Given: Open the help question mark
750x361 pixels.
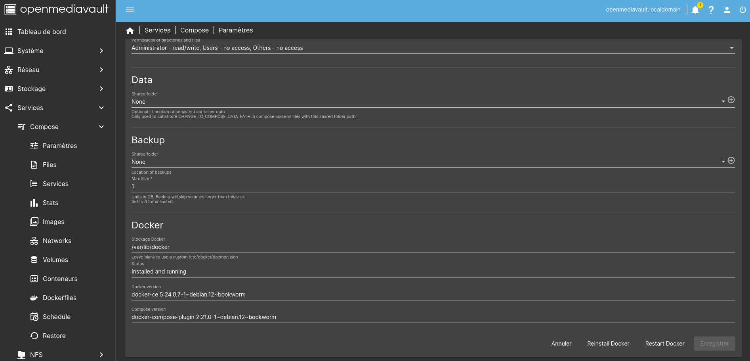Looking at the screenshot, I should [711, 10].
